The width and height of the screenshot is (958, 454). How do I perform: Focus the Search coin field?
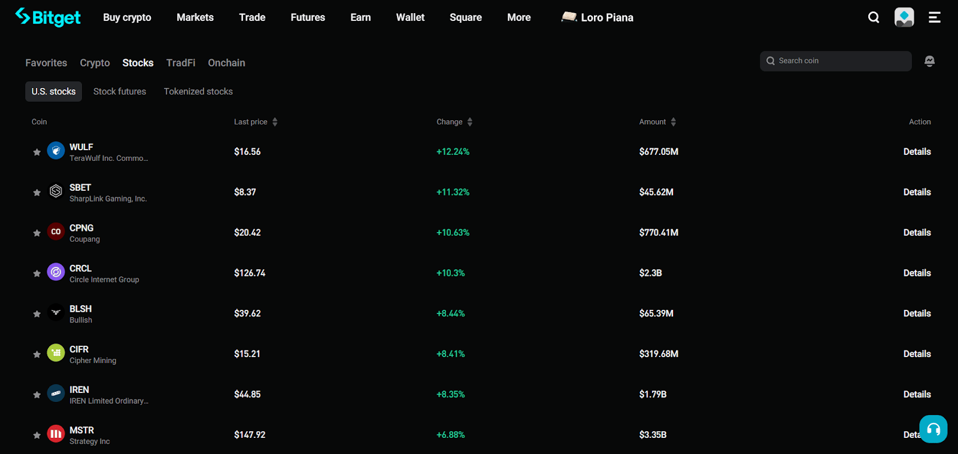[x=836, y=61]
